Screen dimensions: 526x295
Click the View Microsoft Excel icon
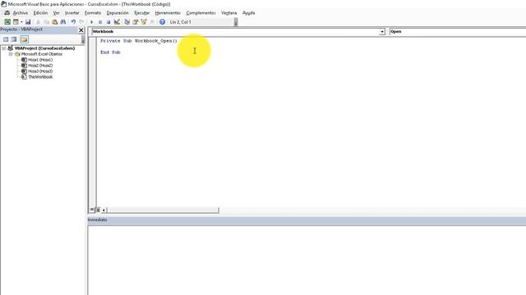pyautogui.click(x=7, y=22)
